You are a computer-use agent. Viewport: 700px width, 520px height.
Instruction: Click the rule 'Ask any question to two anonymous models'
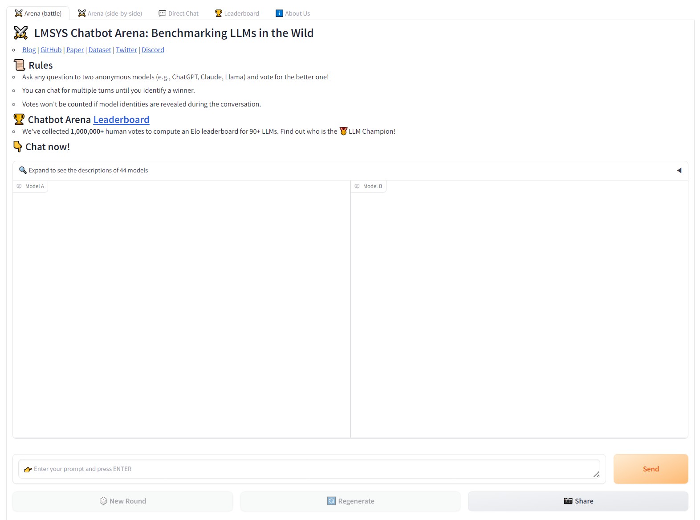click(175, 77)
